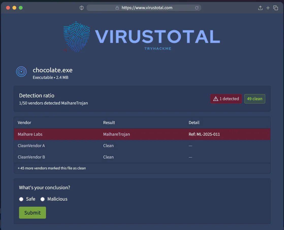Select the Safe radio button

click(x=21, y=199)
